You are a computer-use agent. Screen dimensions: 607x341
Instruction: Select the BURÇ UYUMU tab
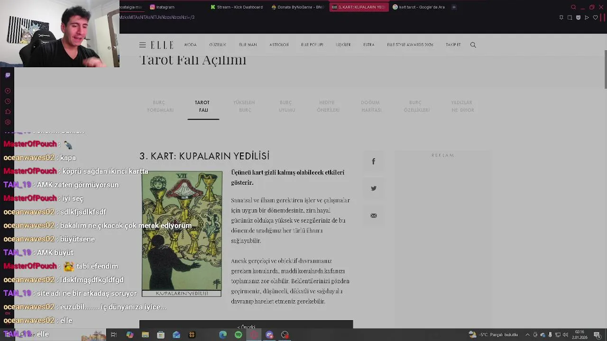point(287,106)
